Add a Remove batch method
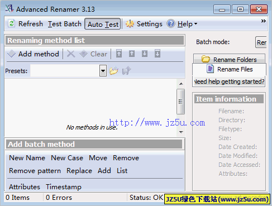The image size is (272, 206). click(126, 158)
